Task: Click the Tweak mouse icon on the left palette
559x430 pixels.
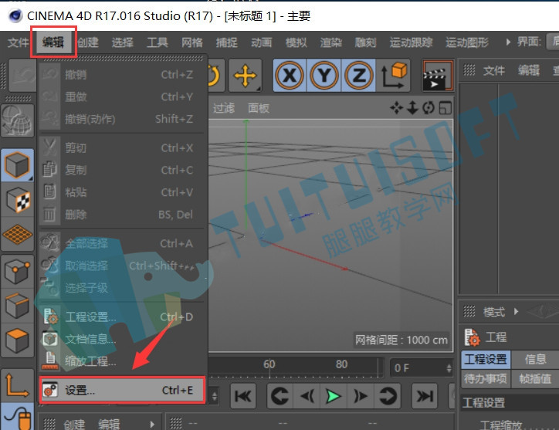Action: click(17, 417)
